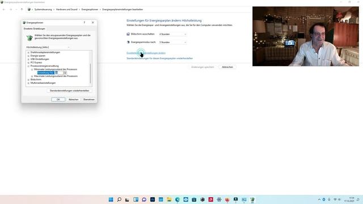Open Task View from the taskbar

[x=127, y=199]
